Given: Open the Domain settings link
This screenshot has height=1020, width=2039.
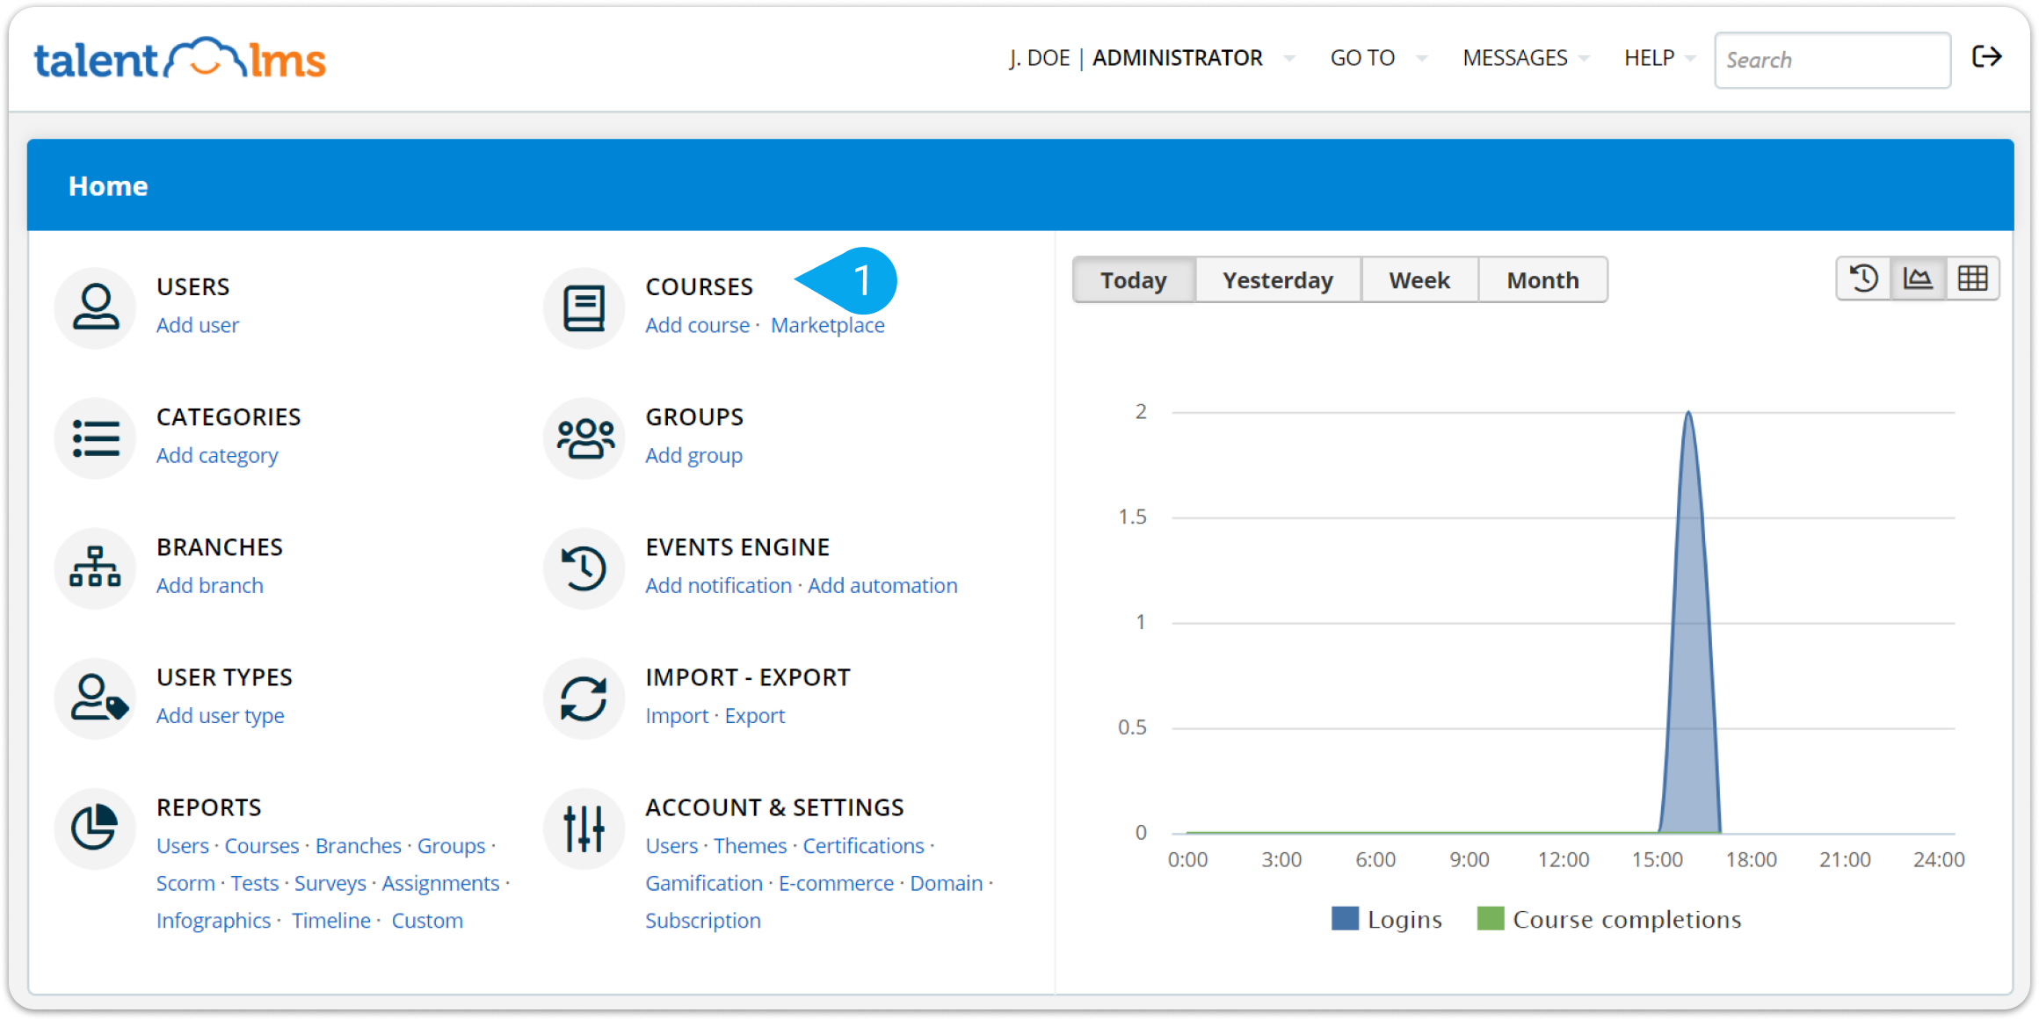Looking at the screenshot, I should [x=947, y=883].
